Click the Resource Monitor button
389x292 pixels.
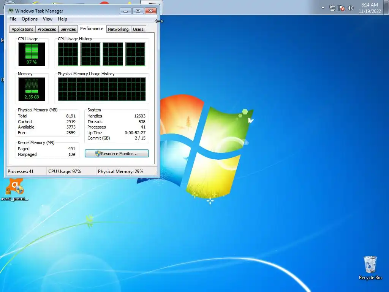pyautogui.click(x=117, y=154)
